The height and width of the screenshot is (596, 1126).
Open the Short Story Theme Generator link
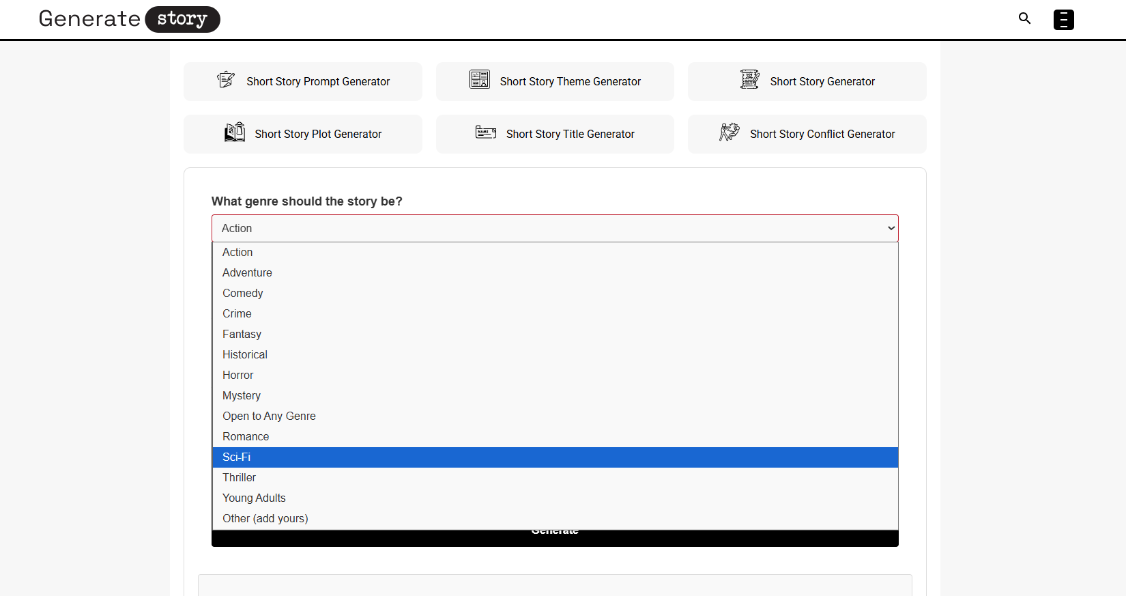[x=570, y=82]
